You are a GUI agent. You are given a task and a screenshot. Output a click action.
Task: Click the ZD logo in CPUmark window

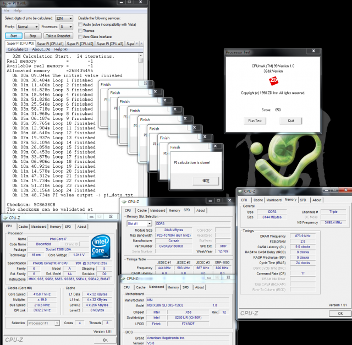point(273,81)
